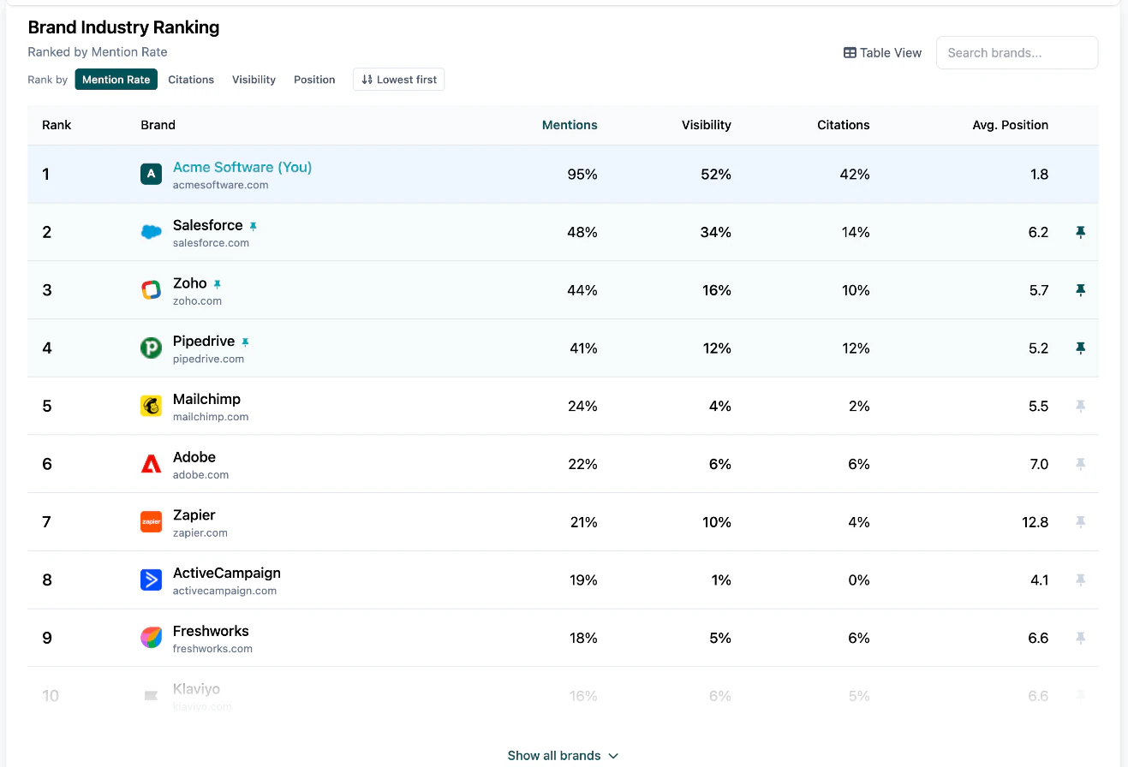1128x767 pixels.
Task: Open the Salesforce brand name
Action: tap(208, 225)
